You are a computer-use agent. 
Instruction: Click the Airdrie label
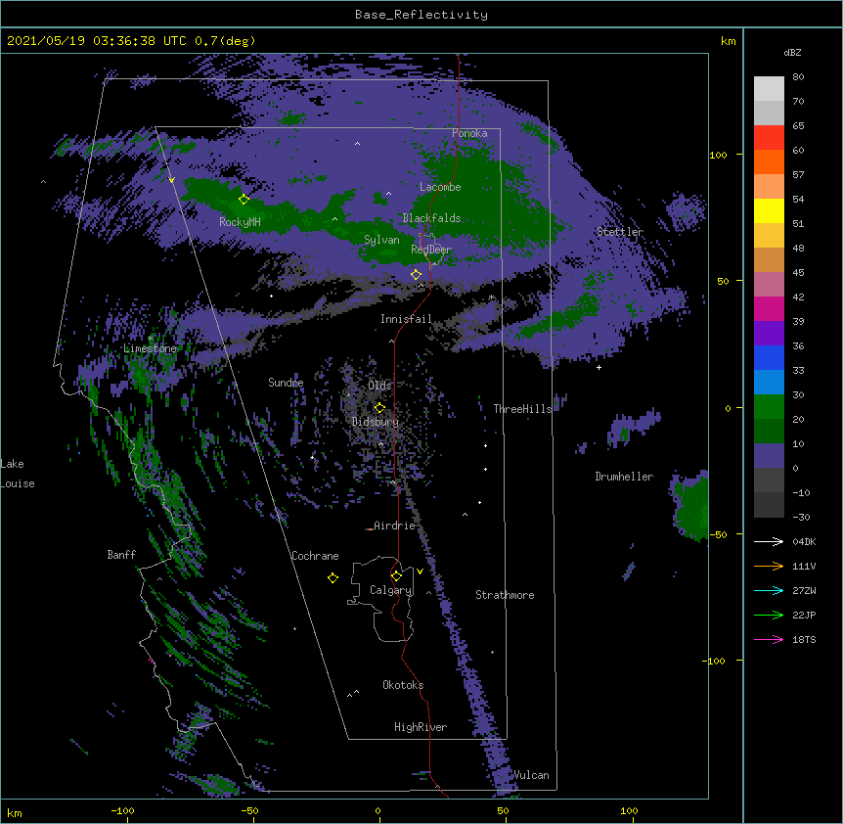tap(394, 526)
